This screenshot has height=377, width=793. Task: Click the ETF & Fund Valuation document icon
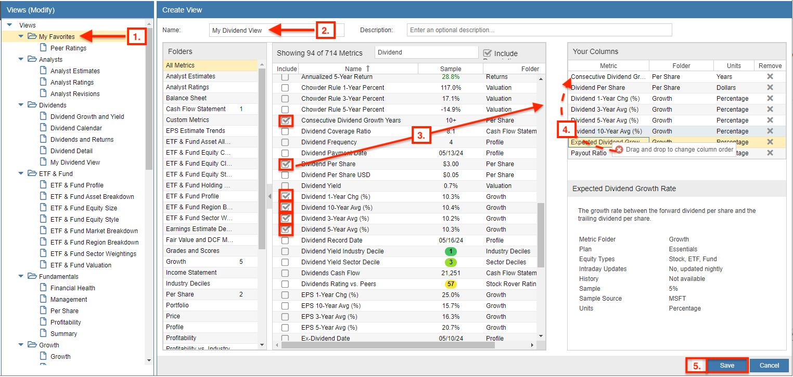click(44, 265)
